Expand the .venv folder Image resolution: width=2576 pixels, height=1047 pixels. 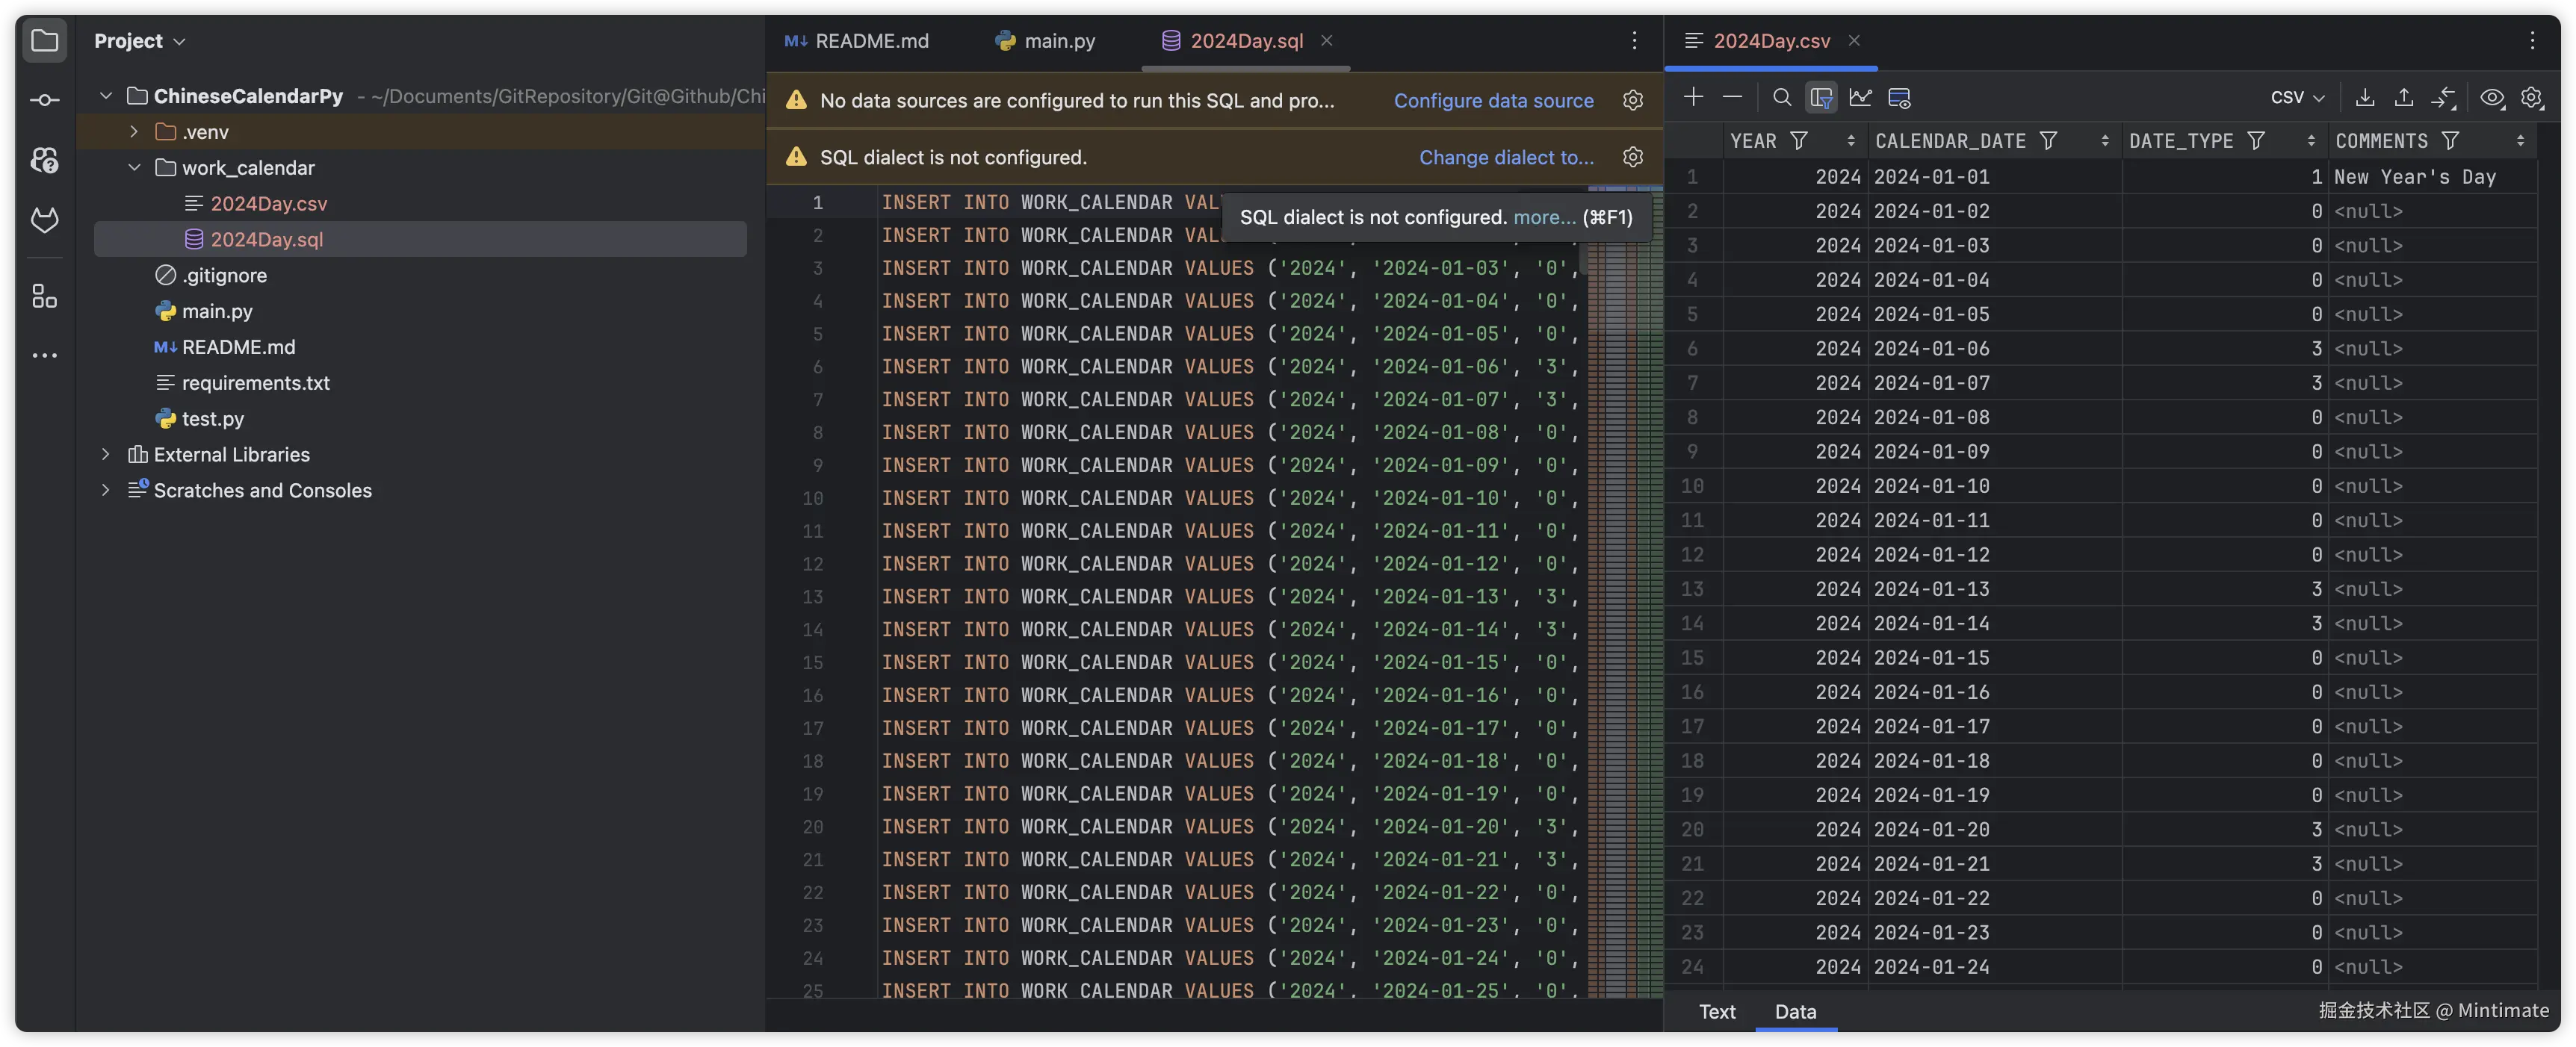134,132
